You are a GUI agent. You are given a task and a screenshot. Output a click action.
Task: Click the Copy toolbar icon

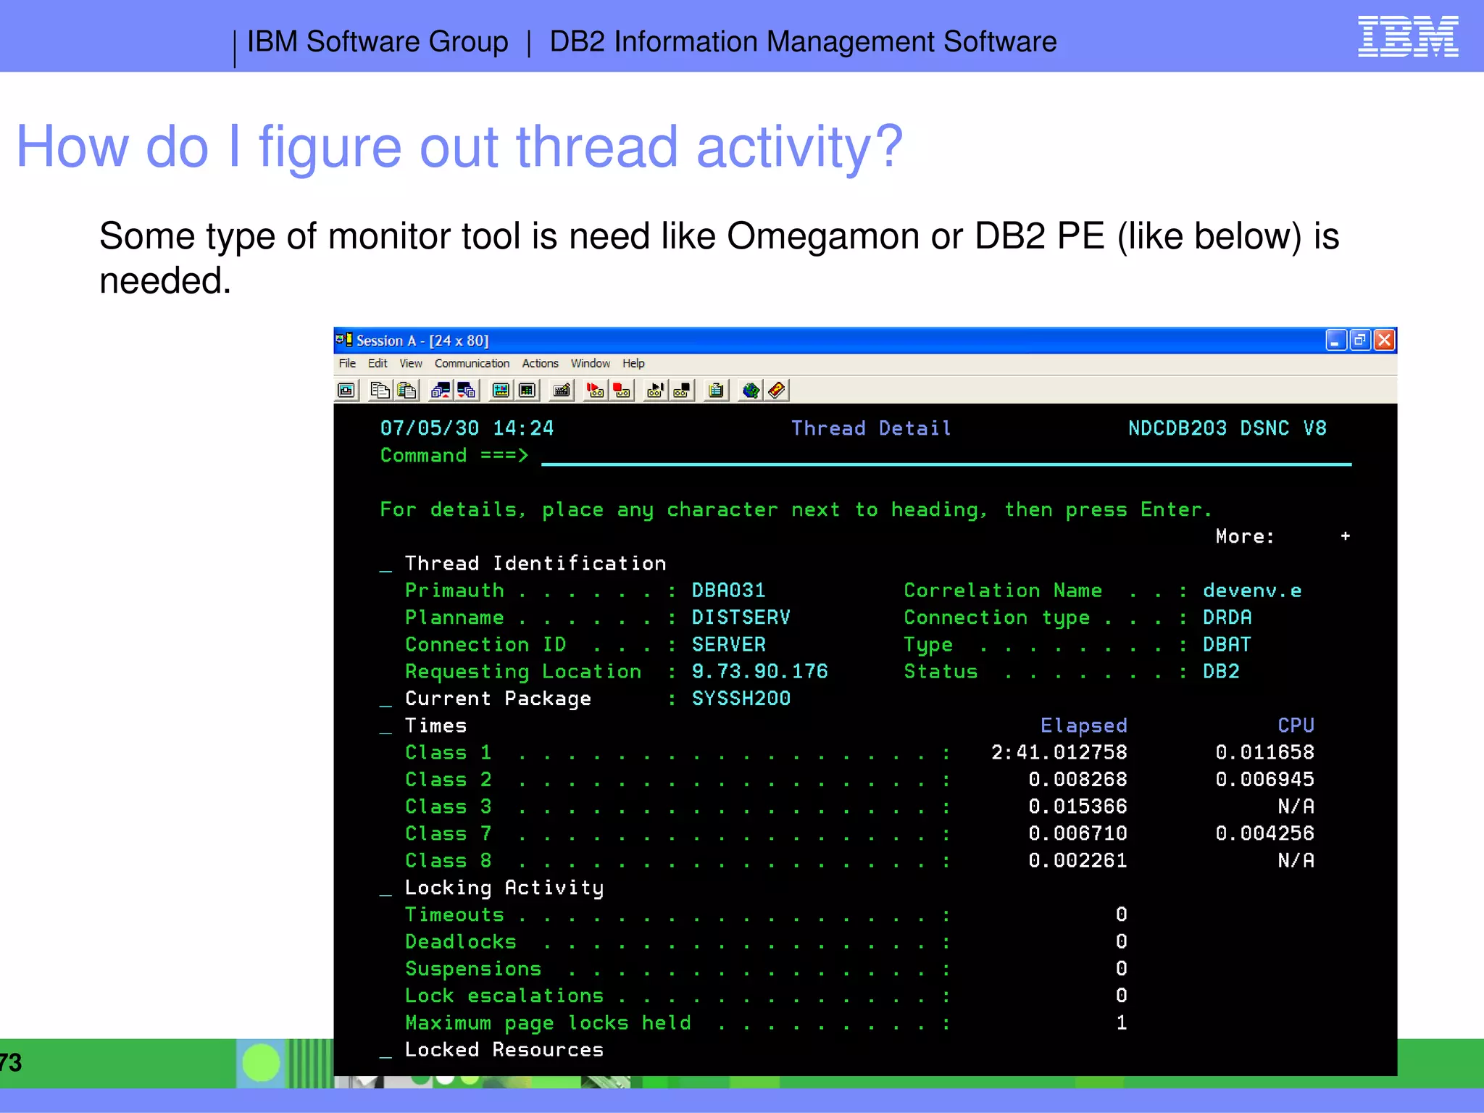(x=380, y=391)
